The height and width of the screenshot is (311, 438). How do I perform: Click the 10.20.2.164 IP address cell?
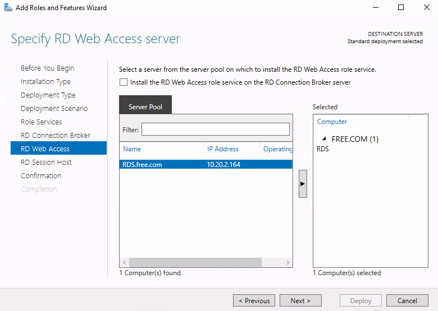(x=223, y=164)
